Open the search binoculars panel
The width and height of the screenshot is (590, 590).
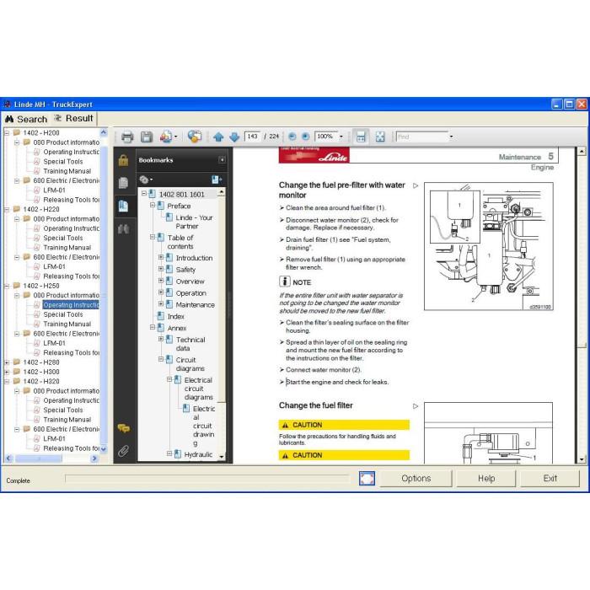pos(123,228)
